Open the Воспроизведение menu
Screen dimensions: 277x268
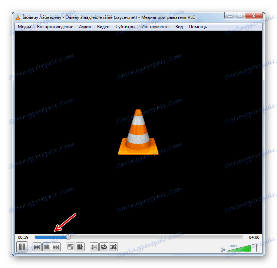[55, 27]
